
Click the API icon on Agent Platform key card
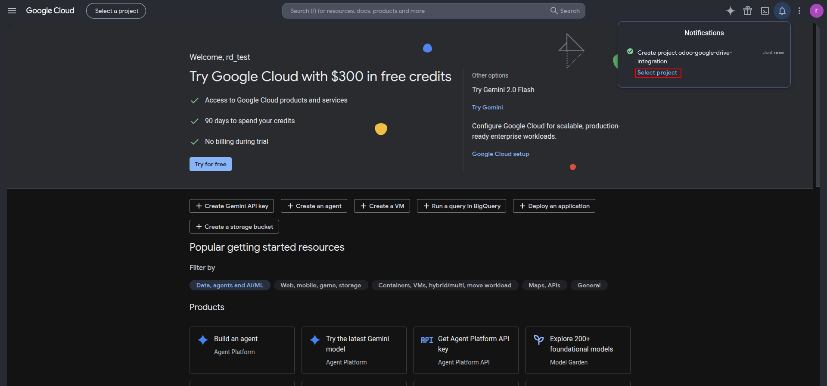[x=427, y=340]
